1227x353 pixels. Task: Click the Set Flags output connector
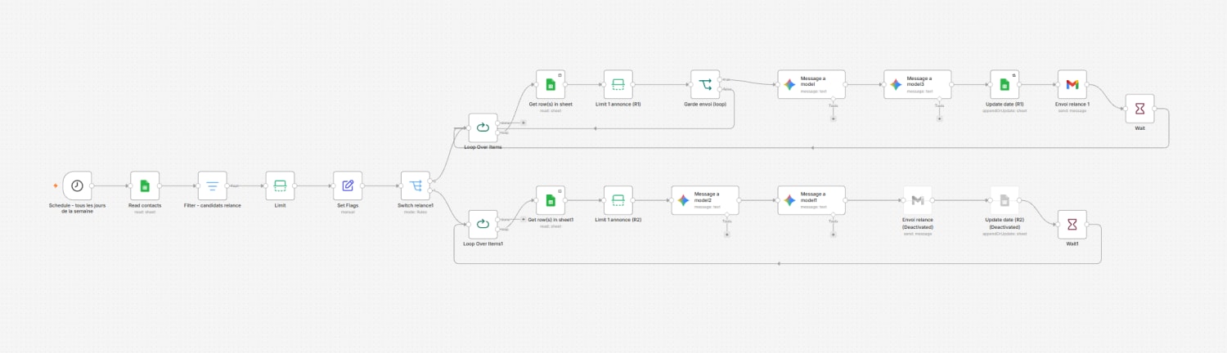click(x=363, y=185)
